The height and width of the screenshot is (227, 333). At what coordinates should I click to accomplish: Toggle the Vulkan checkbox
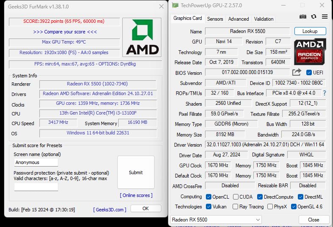pyautogui.click(x=208, y=206)
